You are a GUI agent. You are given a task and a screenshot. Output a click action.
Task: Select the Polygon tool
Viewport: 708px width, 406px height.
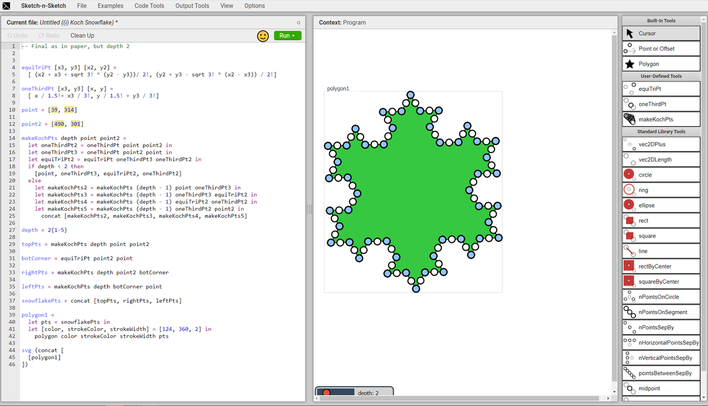[x=661, y=64]
